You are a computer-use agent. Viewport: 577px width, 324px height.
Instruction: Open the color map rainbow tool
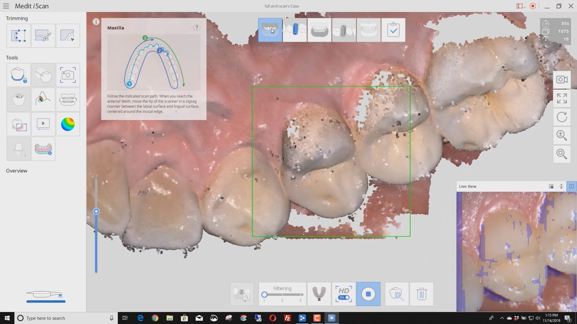(68, 124)
